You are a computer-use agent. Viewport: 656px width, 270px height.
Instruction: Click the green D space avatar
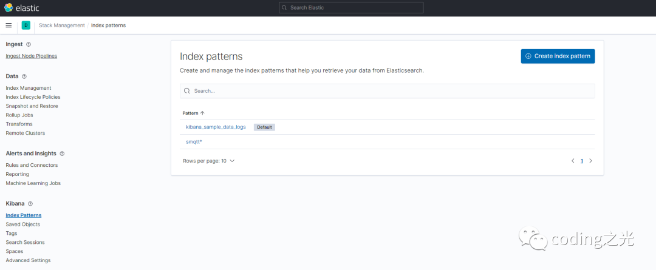26,25
